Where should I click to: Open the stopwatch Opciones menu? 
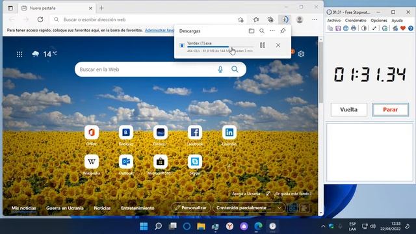[x=378, y=20]
